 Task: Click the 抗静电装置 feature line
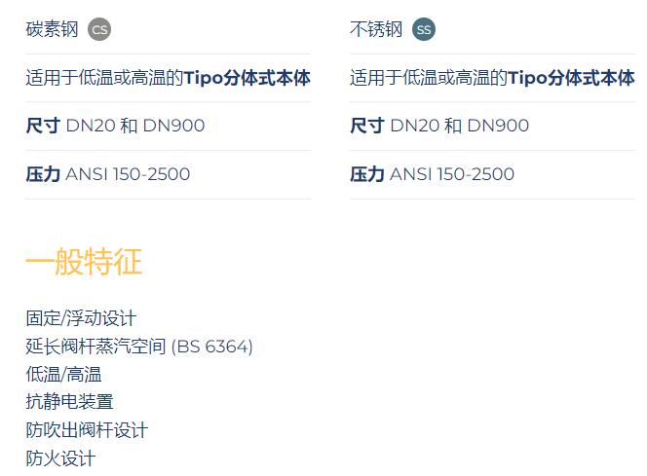pyautogui.click(x=69, y=402)
